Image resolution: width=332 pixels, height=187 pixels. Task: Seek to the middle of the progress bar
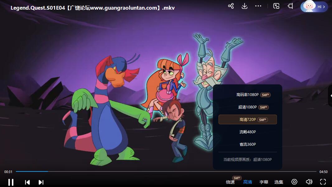coord(166,171)
